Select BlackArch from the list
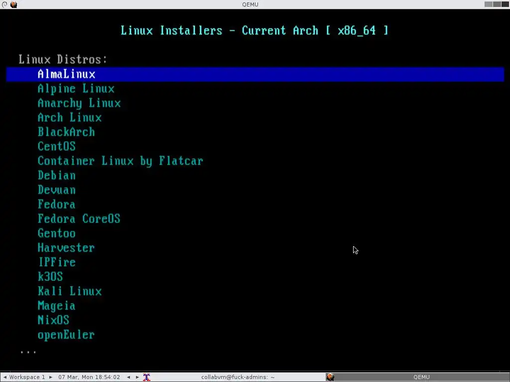This screenshot has height=382, width=510. click(66, 132)
